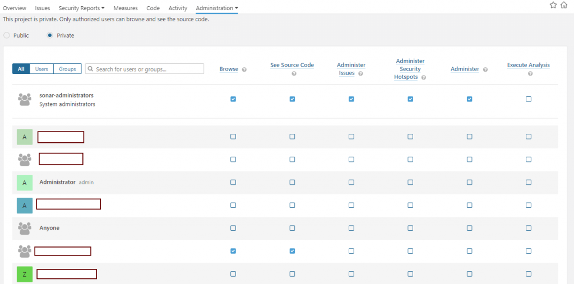Click the Administrator green avatar
574x284 pixels.
coord(25,183)
